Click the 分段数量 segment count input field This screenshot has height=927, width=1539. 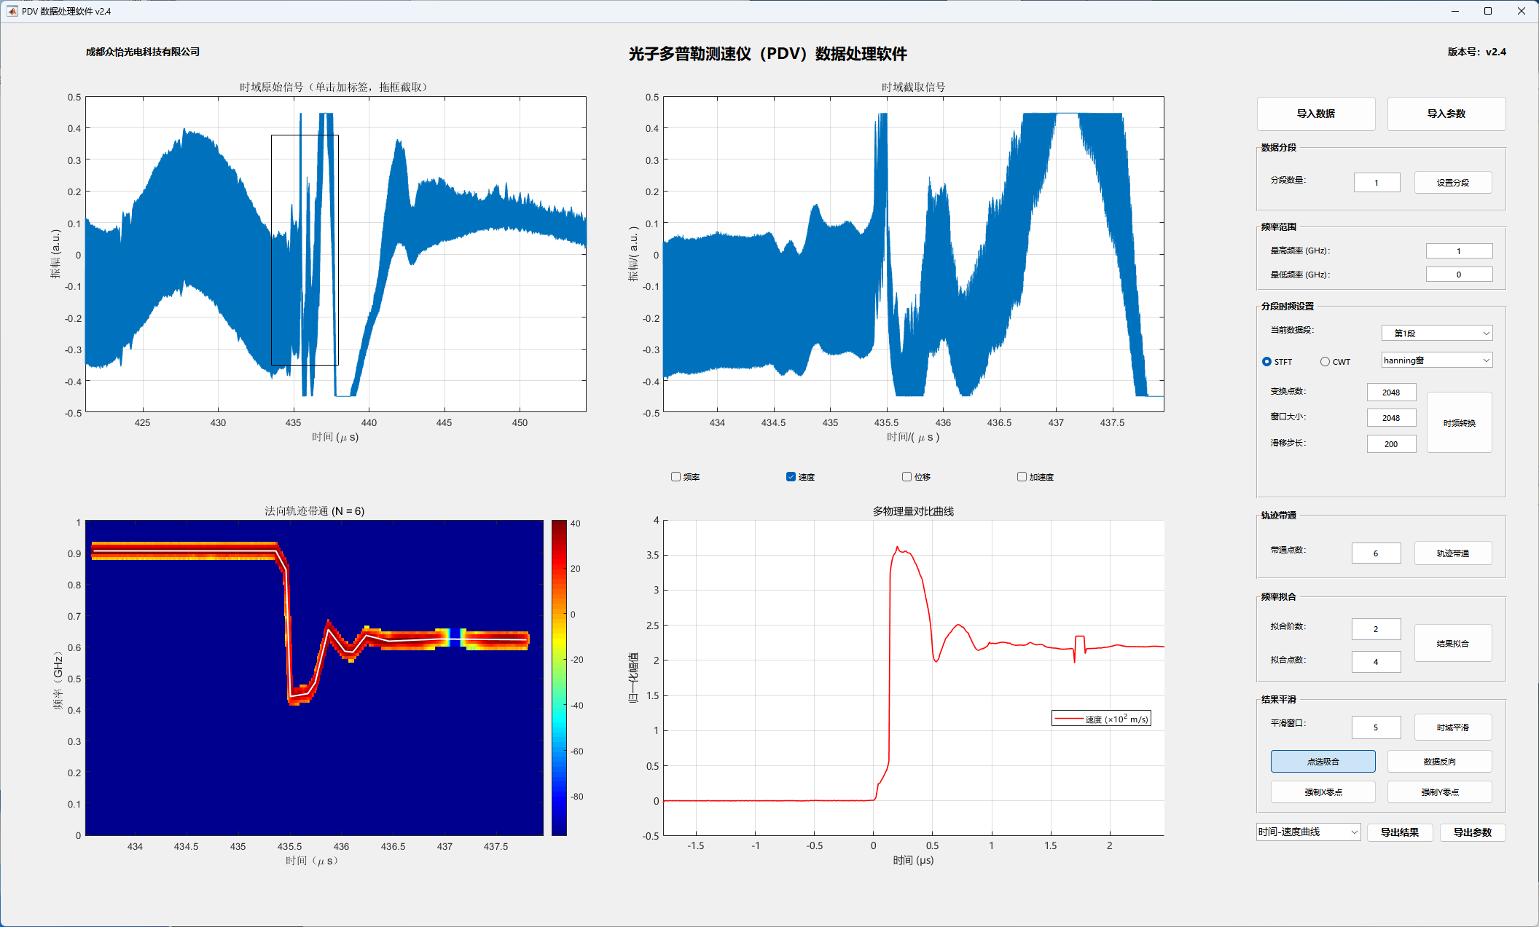coord(1377,183)
